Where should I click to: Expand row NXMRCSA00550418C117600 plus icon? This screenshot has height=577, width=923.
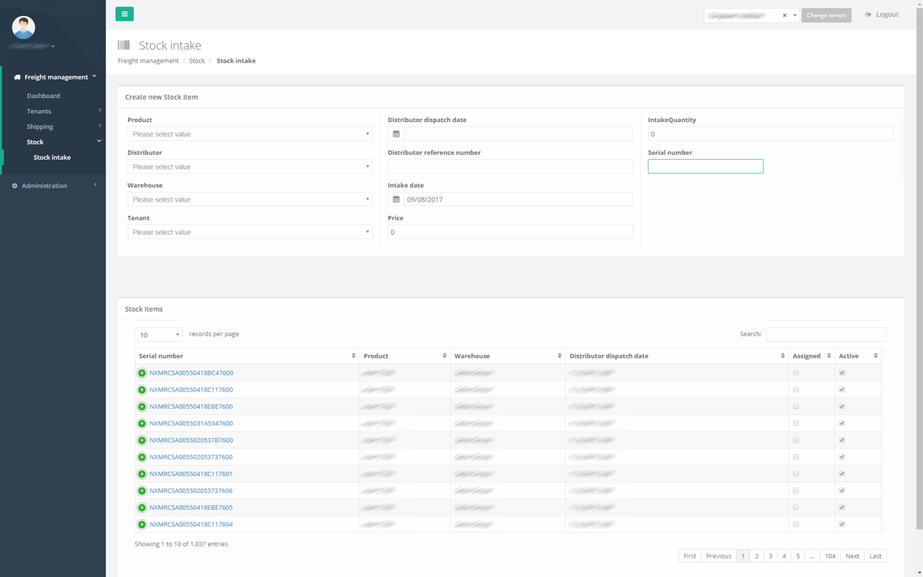click(142, 390)
